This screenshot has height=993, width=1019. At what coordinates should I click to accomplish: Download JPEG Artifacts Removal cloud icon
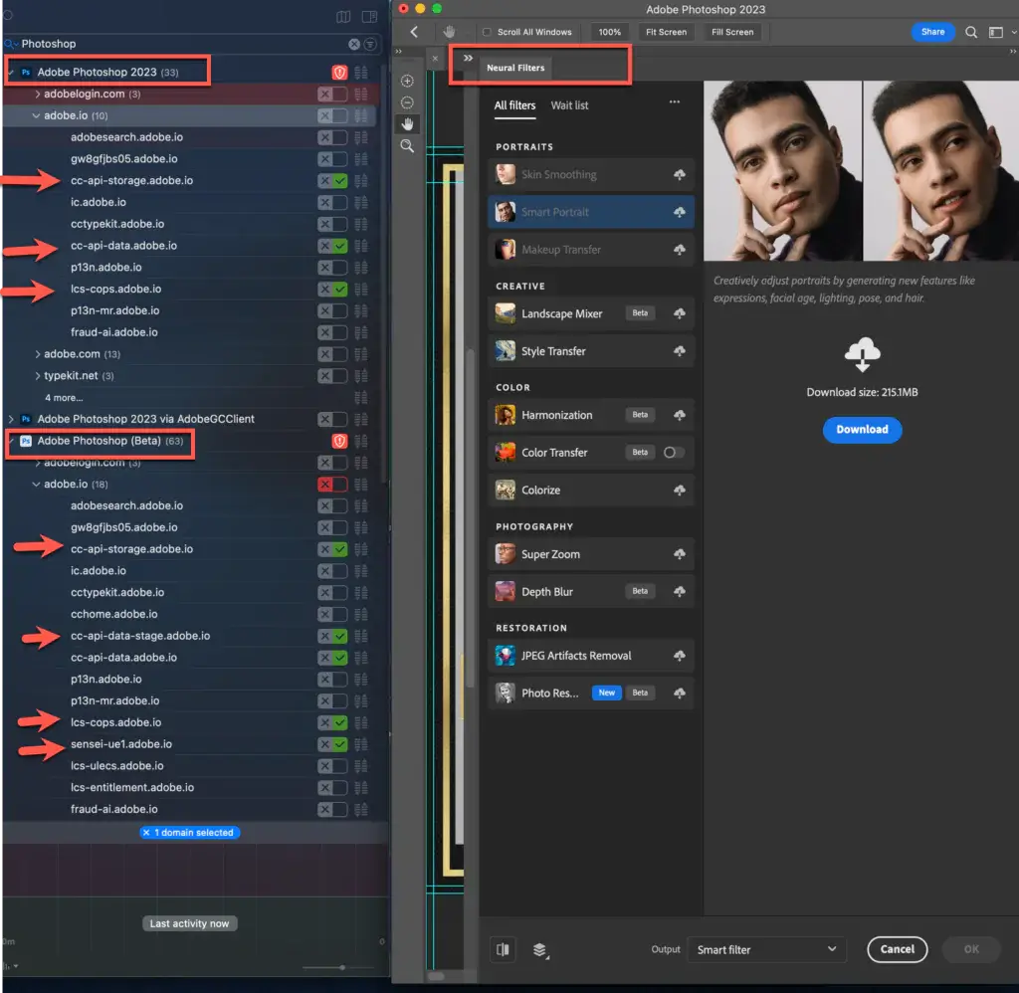679,656
